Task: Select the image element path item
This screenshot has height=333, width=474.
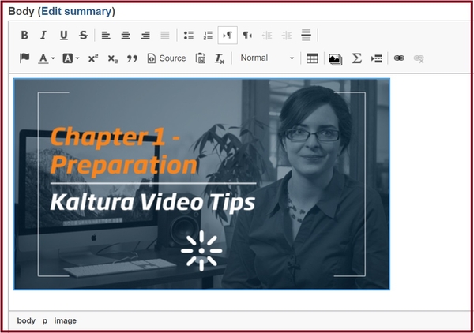Action: coord(66,320)
